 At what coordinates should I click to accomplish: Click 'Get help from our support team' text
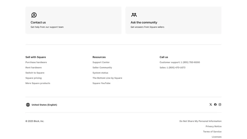click(x=47, y=27)
